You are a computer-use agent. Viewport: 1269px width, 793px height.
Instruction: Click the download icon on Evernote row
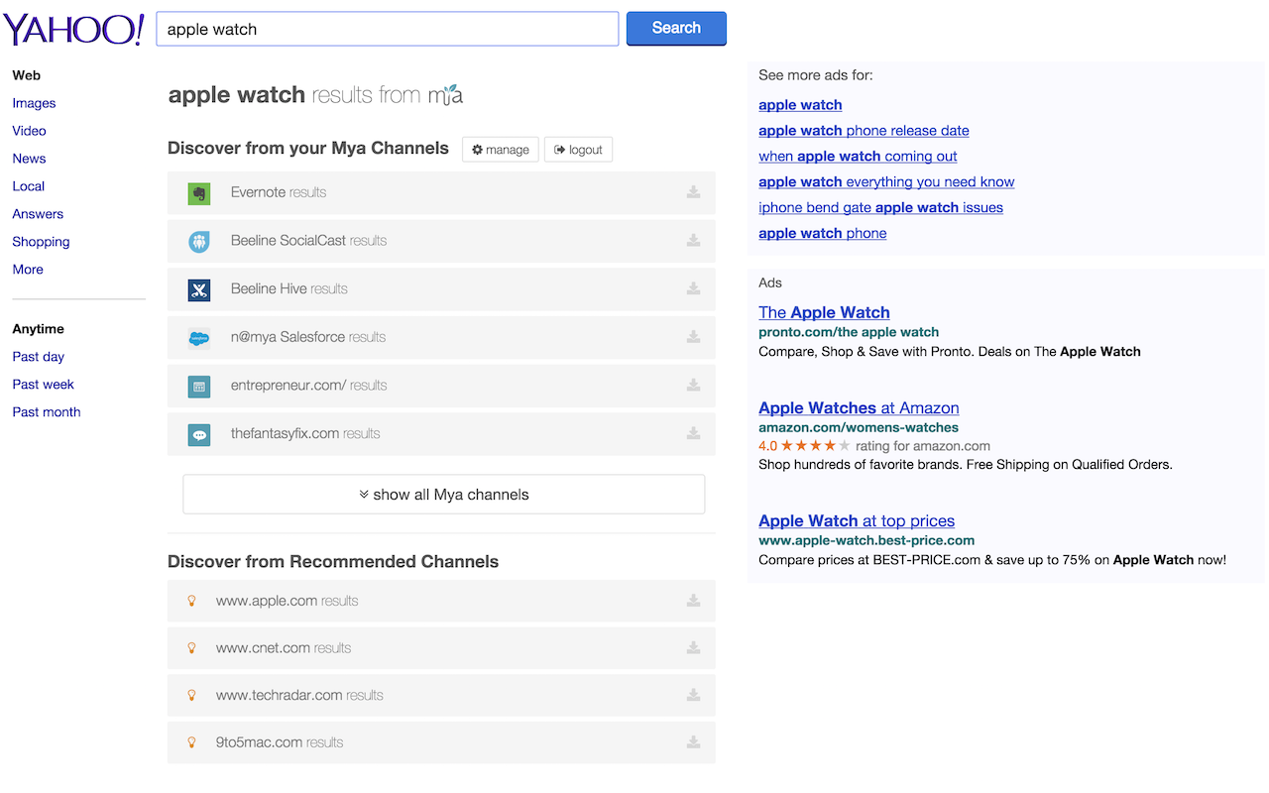tap(694, 192)
